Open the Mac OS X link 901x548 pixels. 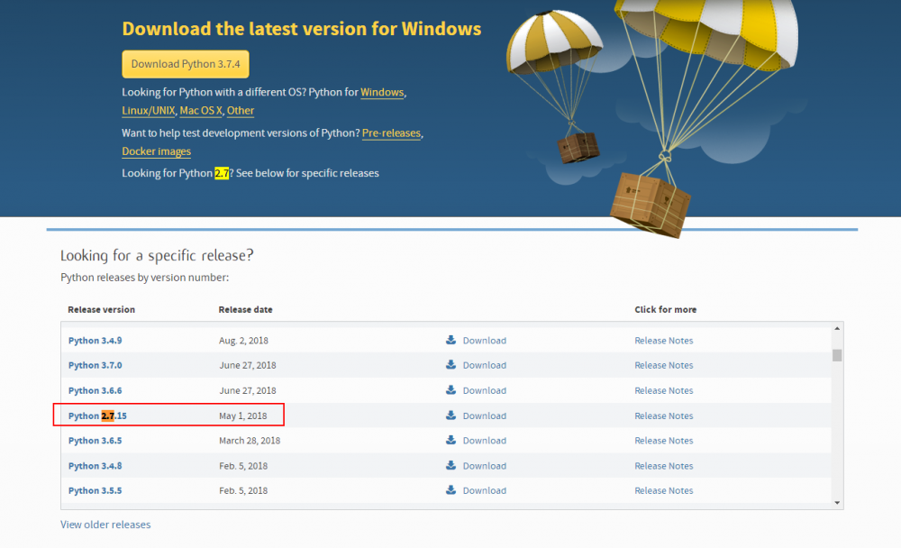(x=201, y=110)
